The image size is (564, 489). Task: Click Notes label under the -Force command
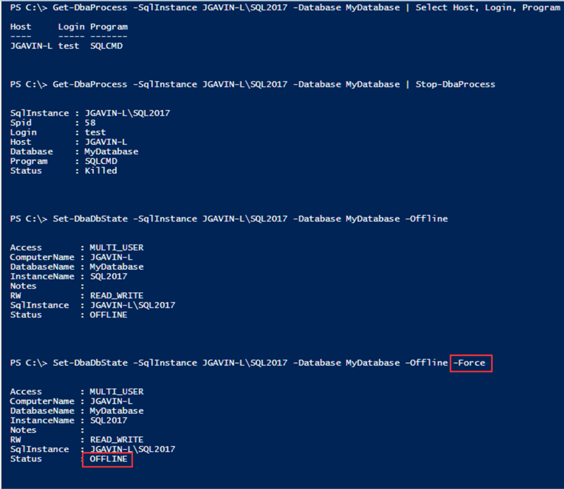point(23,430)
